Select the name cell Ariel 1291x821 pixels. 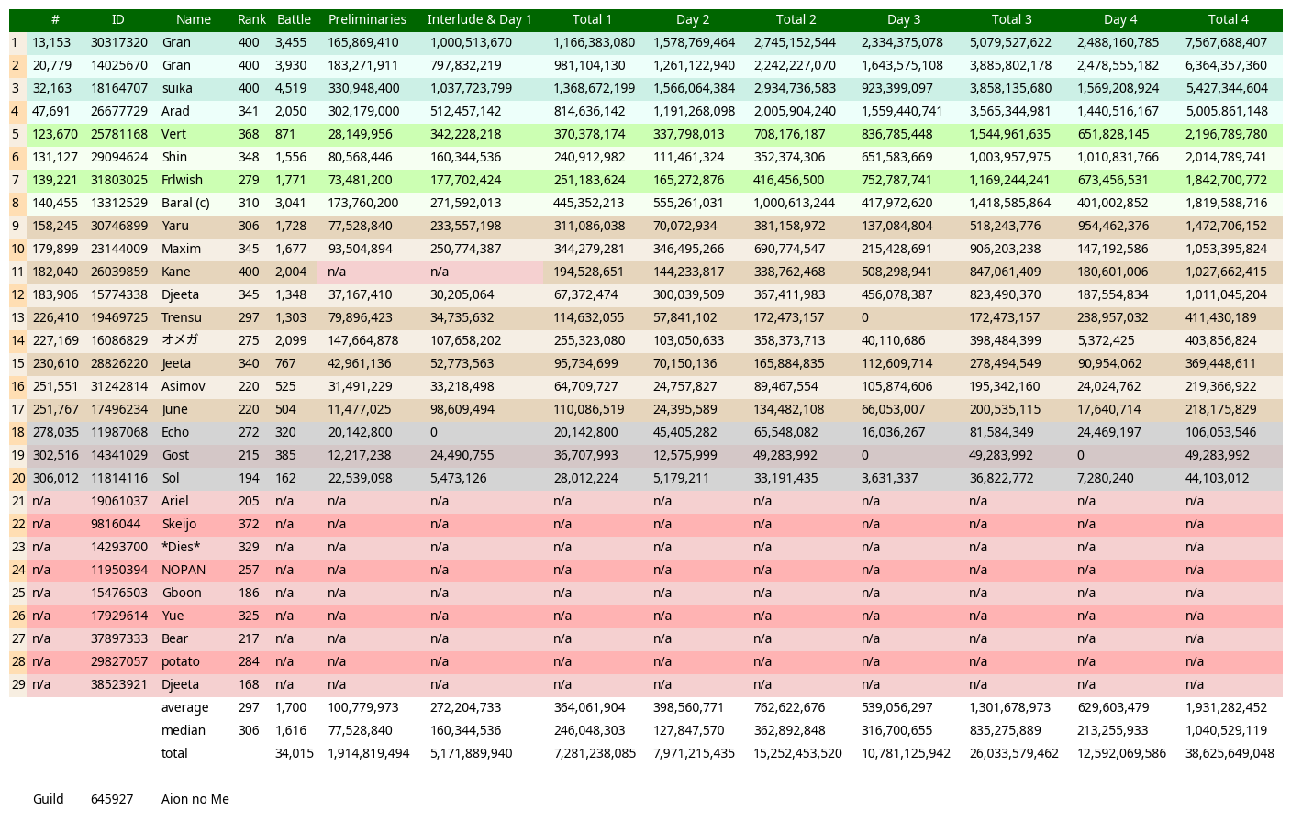174,501
